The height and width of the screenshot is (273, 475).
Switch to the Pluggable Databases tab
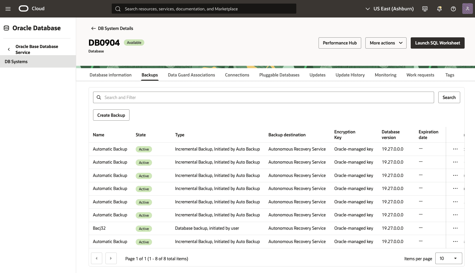(x=279, y=75)
